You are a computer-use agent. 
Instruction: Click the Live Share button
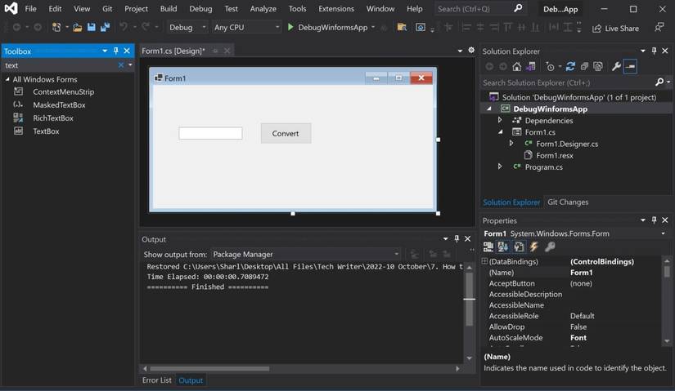tap(615, 28)
